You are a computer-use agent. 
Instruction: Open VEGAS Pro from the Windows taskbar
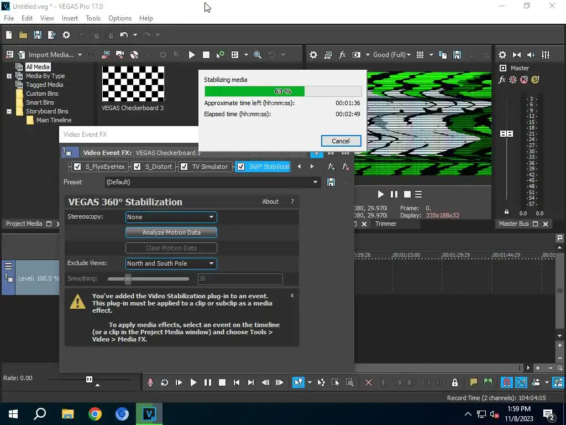pos(149,414)
